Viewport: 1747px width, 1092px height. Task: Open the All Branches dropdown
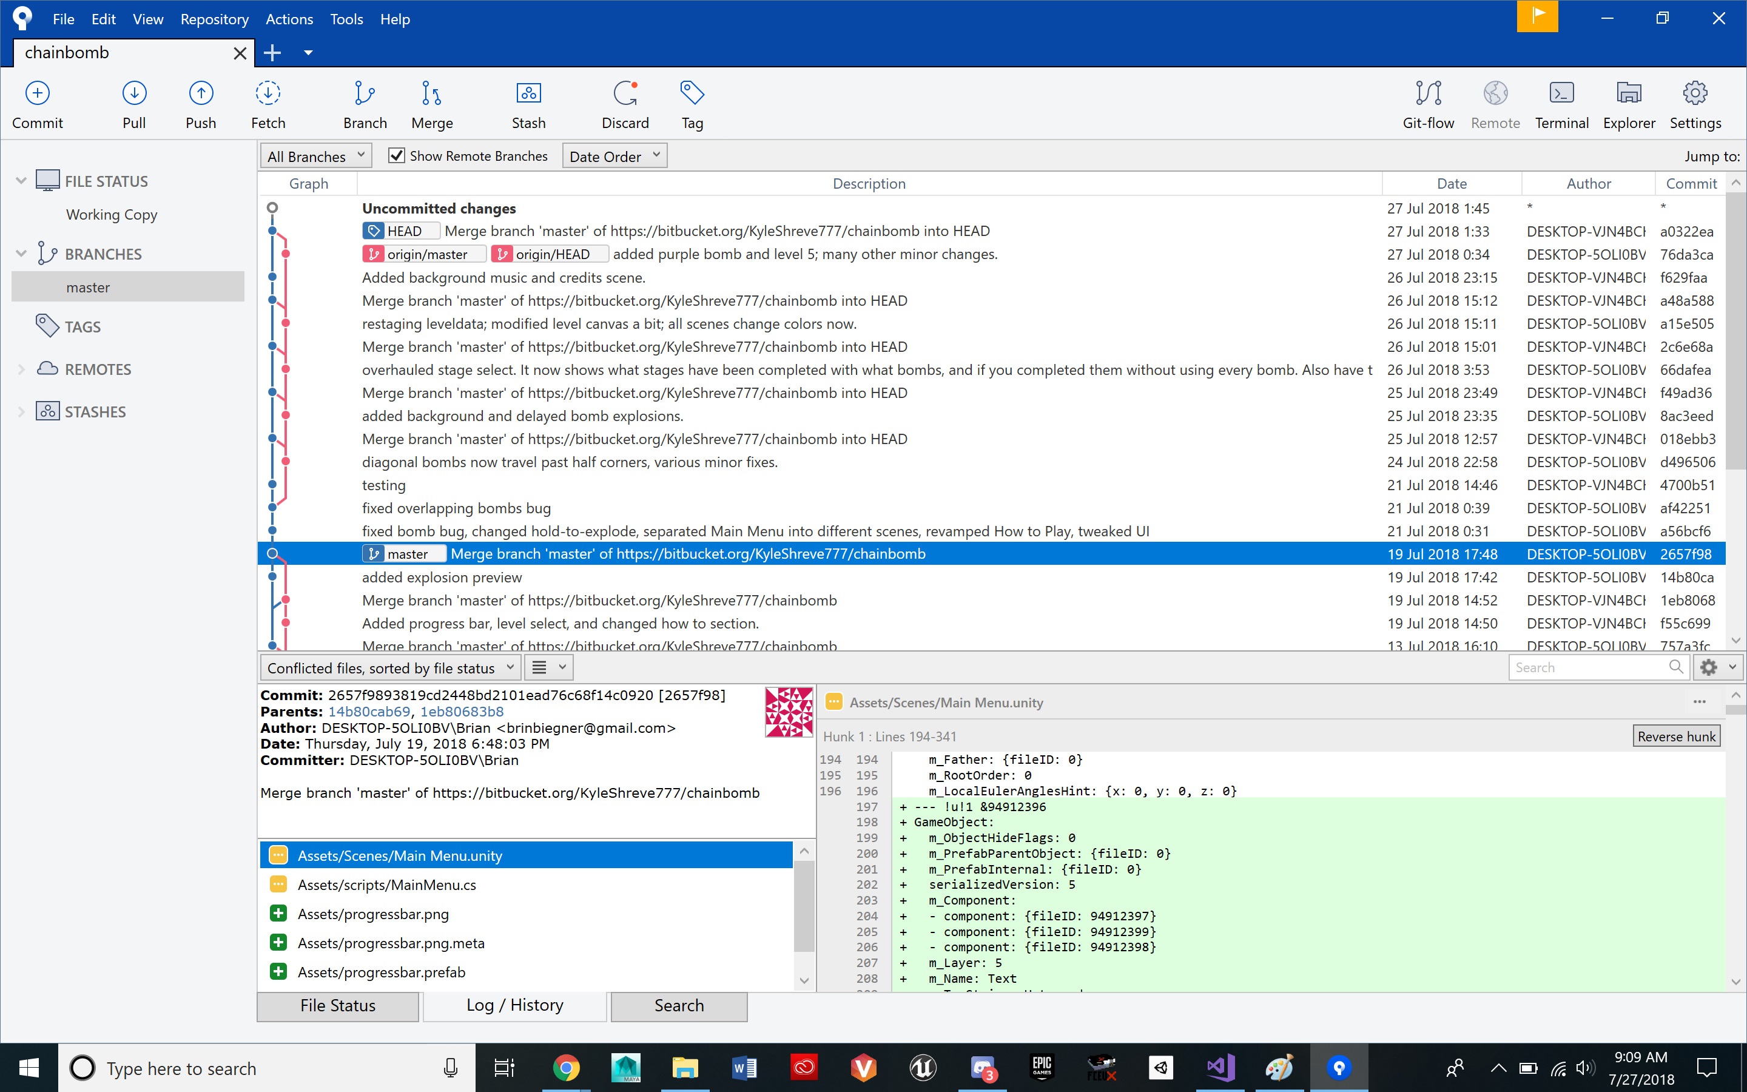coord(316,156)
